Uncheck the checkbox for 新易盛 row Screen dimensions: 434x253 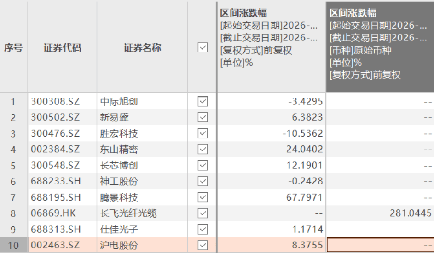(203, 117)
